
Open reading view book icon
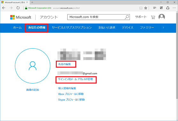point(141,8)
